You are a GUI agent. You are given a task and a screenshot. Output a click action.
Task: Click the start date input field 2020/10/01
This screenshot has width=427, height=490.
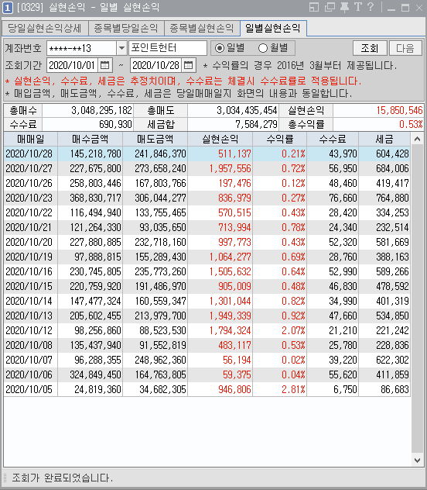72,65
